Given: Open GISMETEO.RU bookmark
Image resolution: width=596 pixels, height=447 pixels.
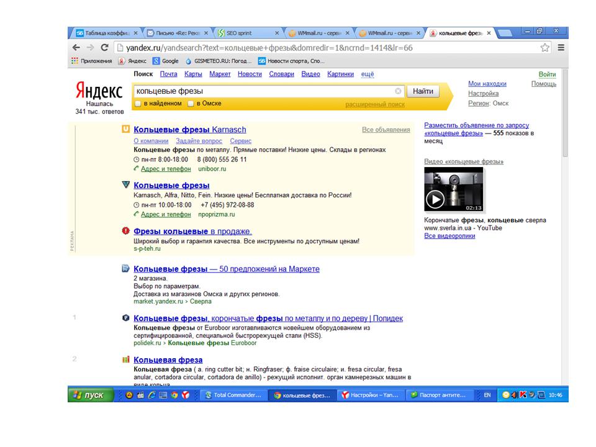Looking at the screenshot, I should [x=218, y=61].
